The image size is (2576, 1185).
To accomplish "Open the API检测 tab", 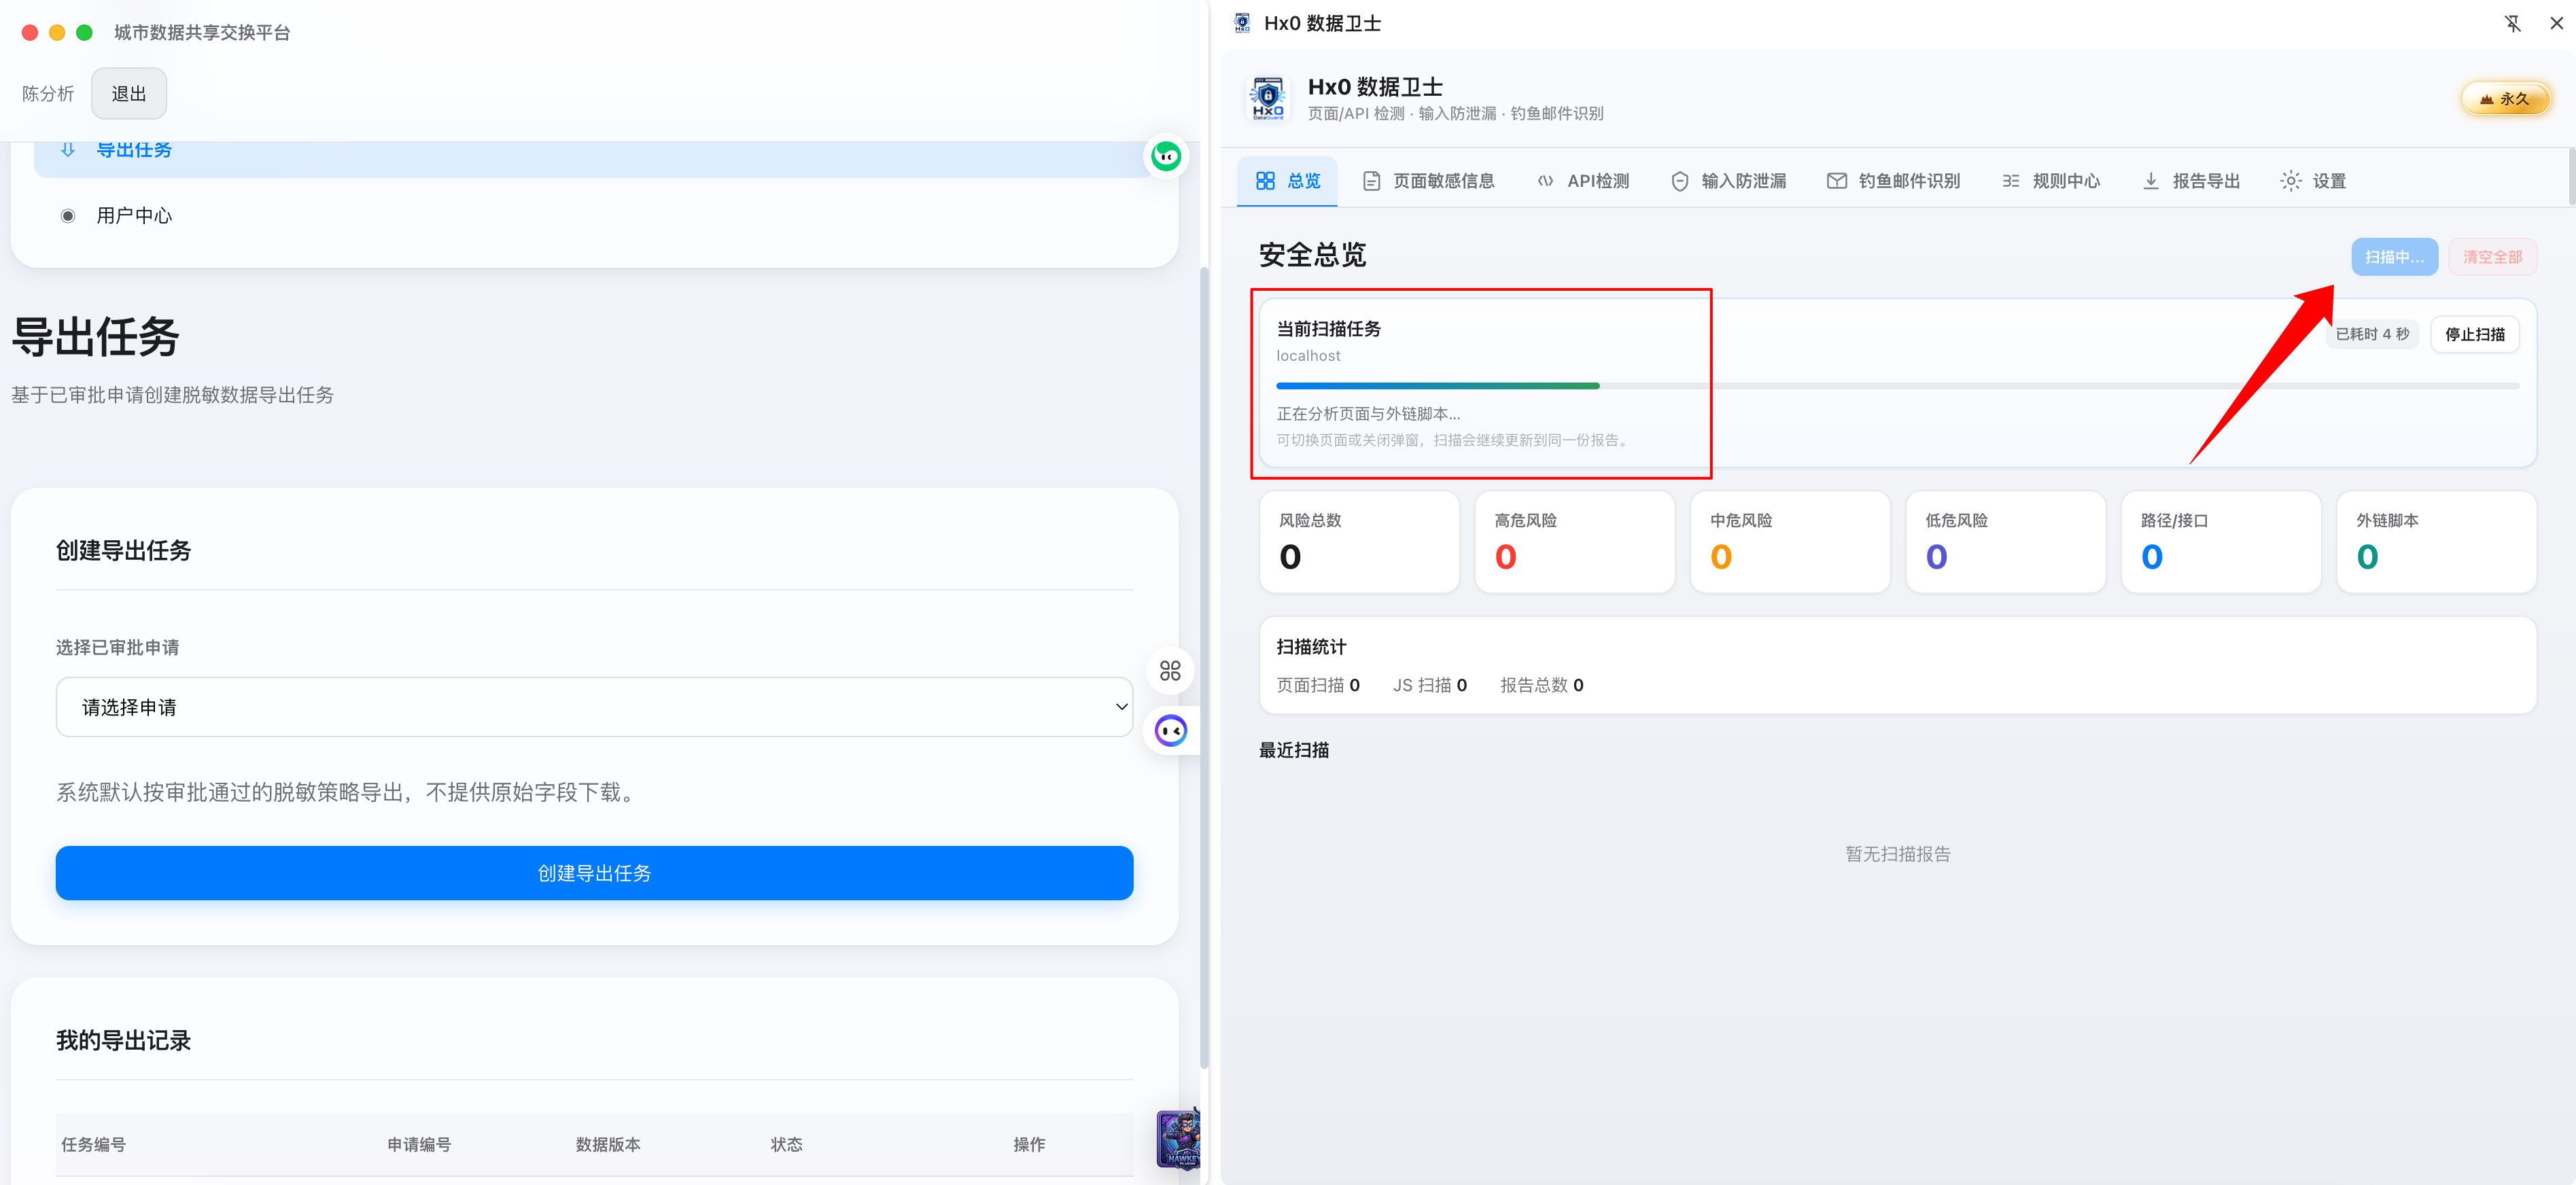I will [x=1583, y=181].
